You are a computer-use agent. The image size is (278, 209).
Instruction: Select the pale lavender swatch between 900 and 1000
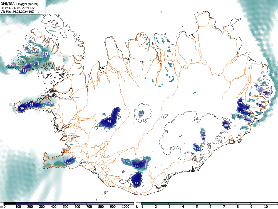(x=116, y=203)
